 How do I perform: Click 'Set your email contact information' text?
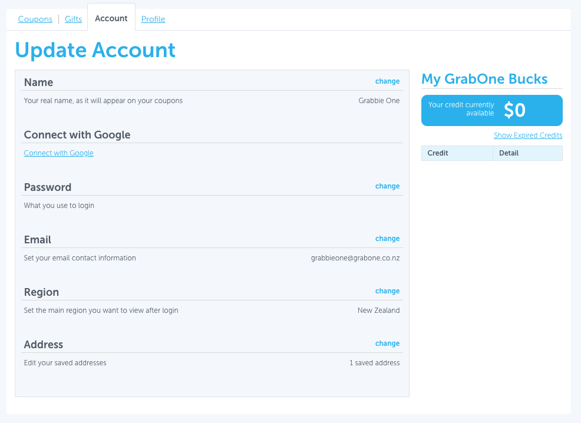[x=80, y=258]
